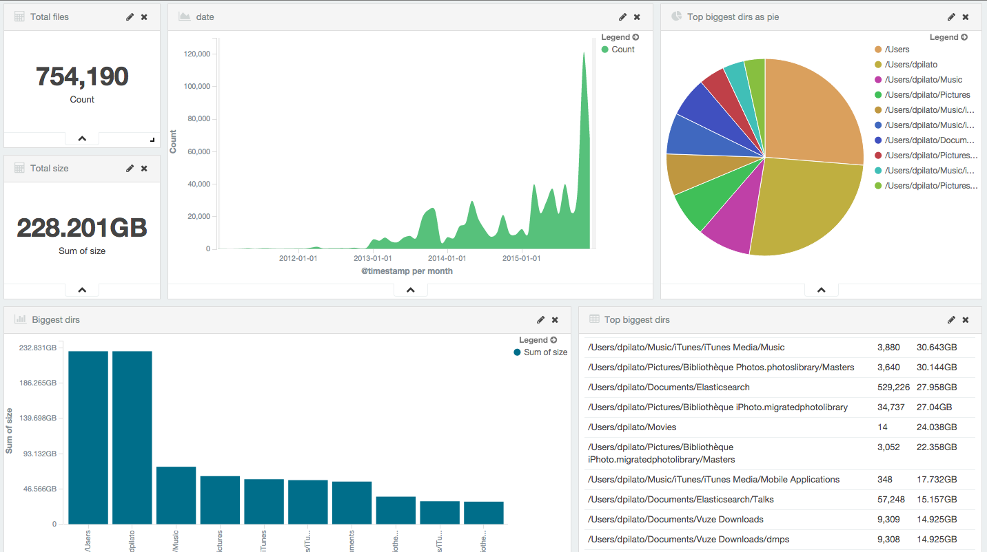Remove the Total size panel

pos(143,168)
